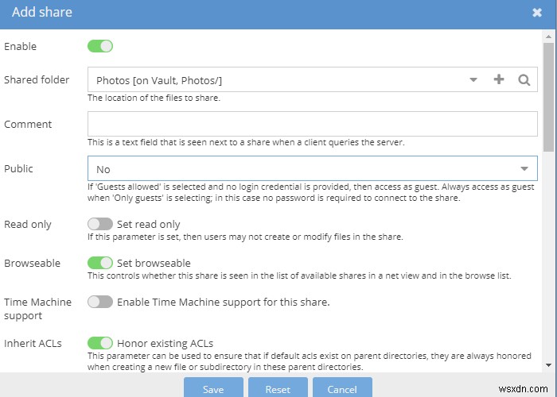Toggle the Set browseable switch
Image resolution: width=557 pixels, height=397 pixels.
tap(100, 263)
